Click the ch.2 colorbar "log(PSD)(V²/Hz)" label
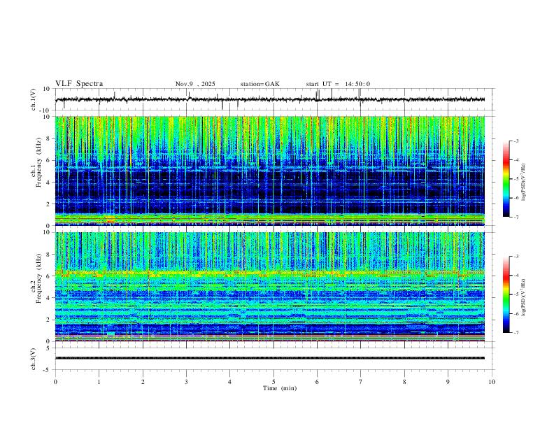 pyautogui.click(x=523, y=298)
